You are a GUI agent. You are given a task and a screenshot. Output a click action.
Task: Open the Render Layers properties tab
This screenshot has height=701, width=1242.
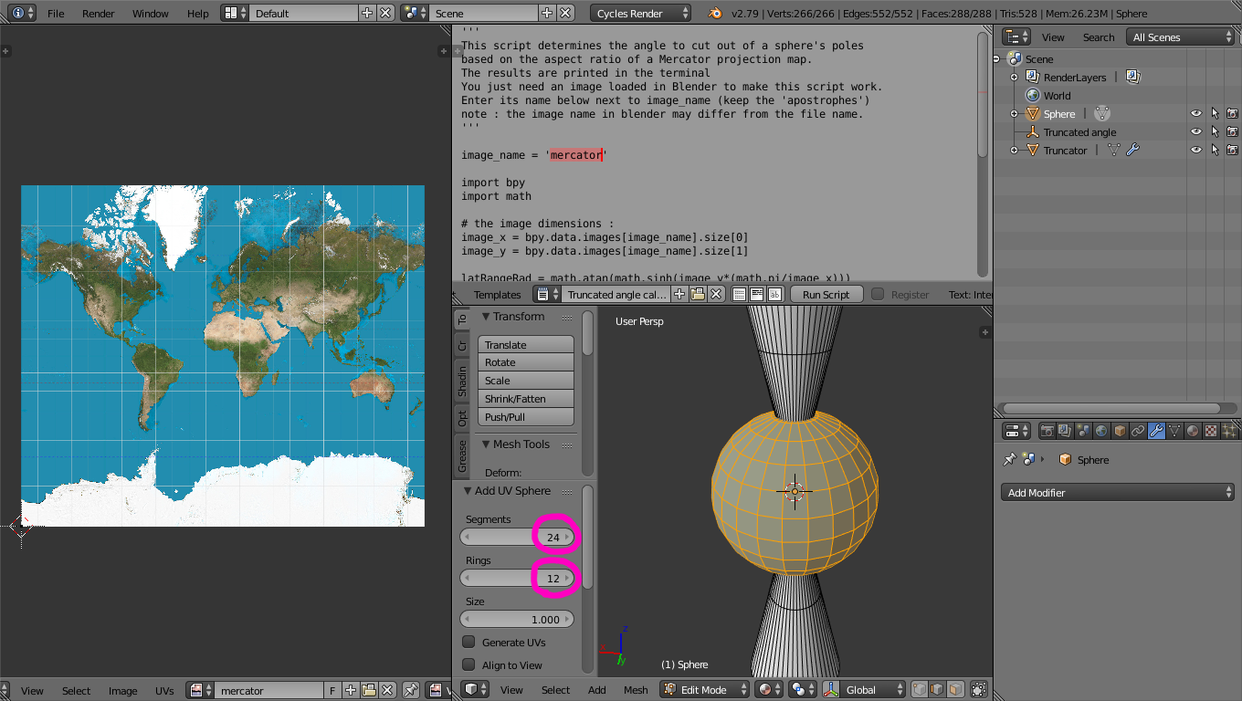coord(1066,431)
